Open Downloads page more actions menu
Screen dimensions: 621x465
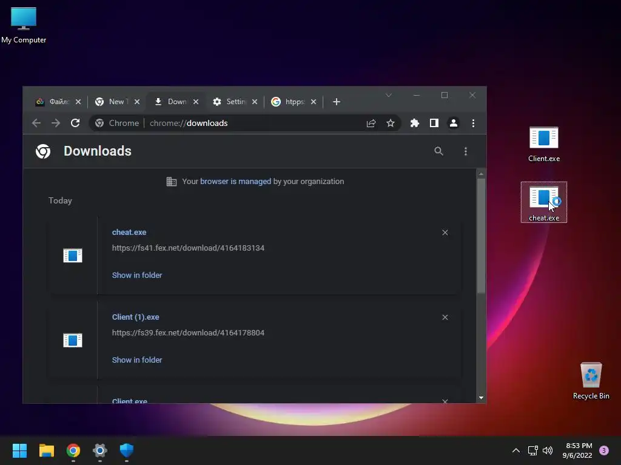[x=466, y=151]
